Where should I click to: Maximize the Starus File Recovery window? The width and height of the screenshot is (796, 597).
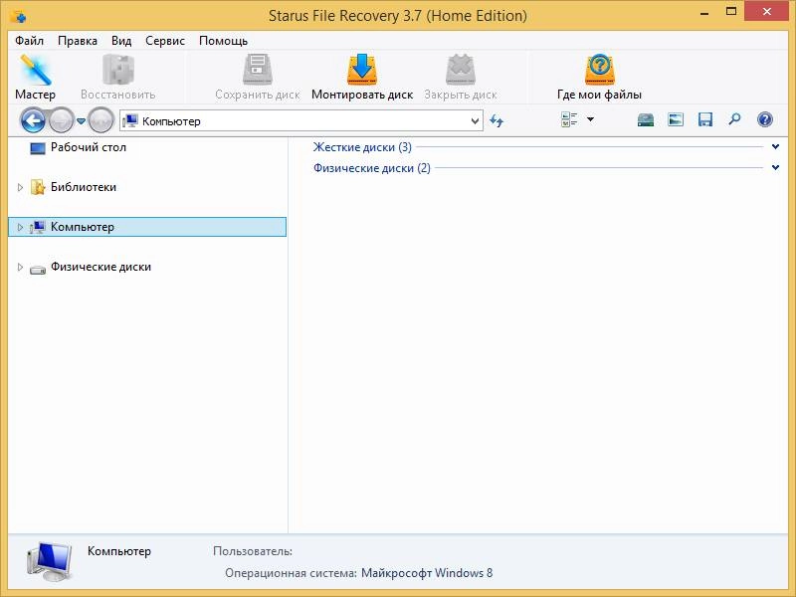(x=731, y=12)
